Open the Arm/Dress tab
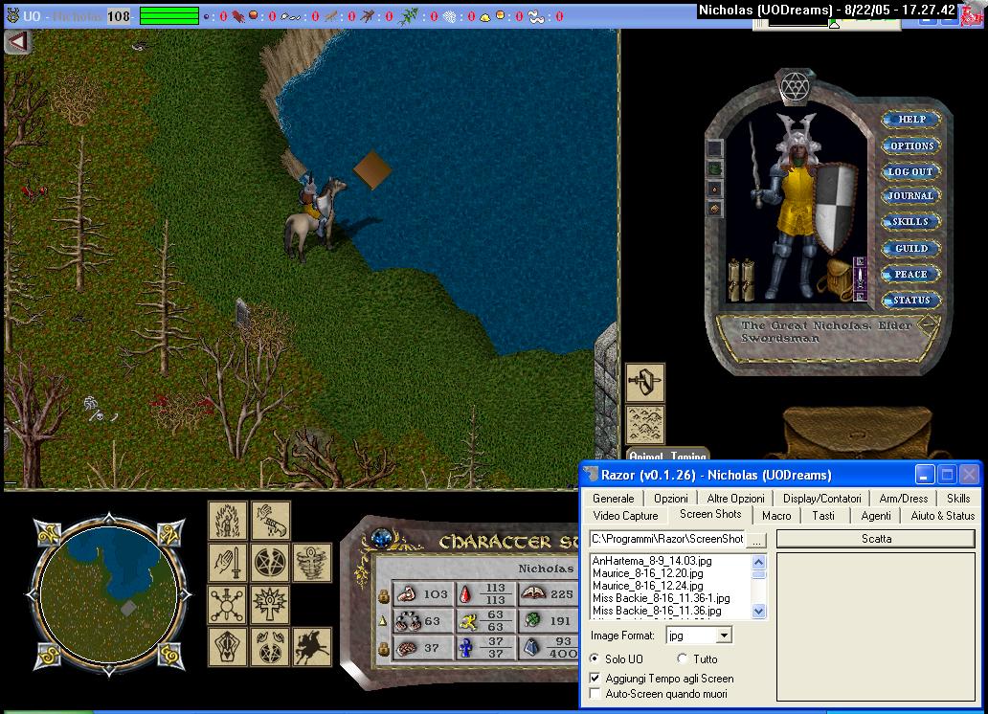Image resolution: width=988 pixels, height=714 pixels. pyautogui.click(x=903, y=499)
